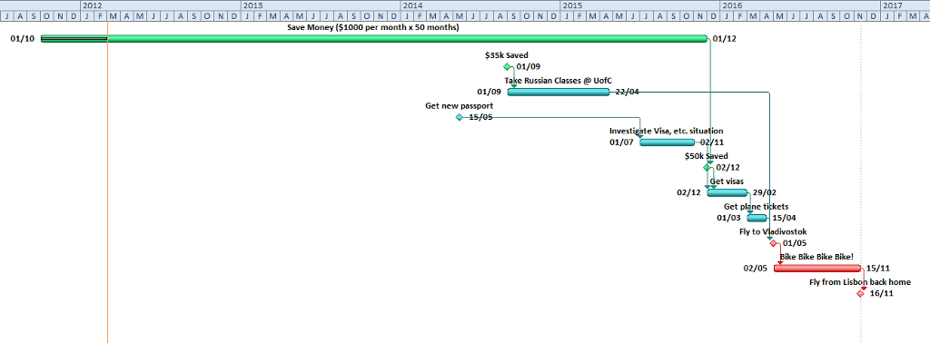
Task: Select the red Bike Bike Bike Bike bar
Action: point(817,269)
